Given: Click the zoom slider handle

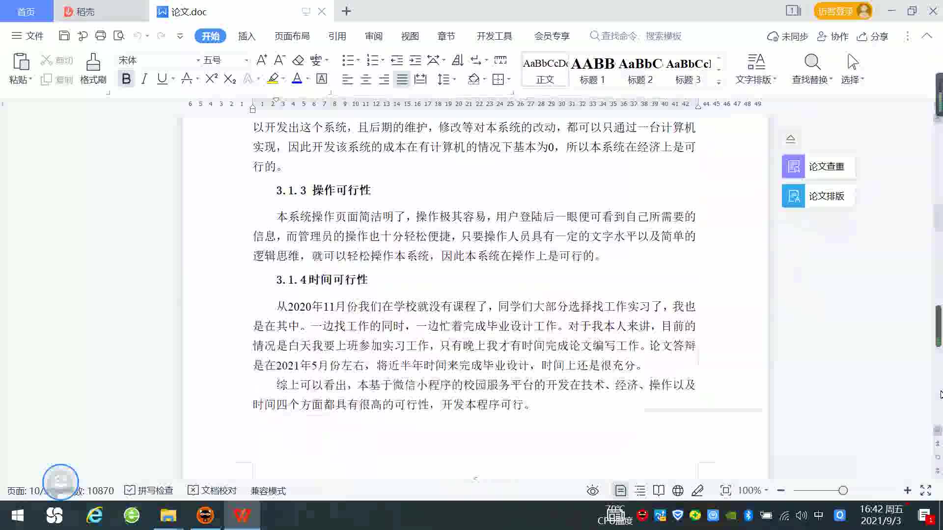Looking at the screenshot, I should [843, 490].
